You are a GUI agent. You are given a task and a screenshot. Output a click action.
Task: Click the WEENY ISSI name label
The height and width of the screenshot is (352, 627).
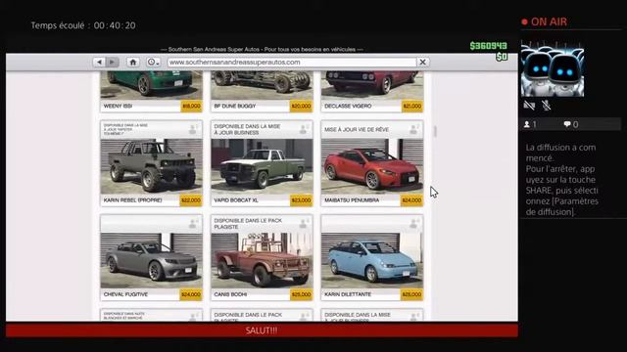tap(118, 107)
